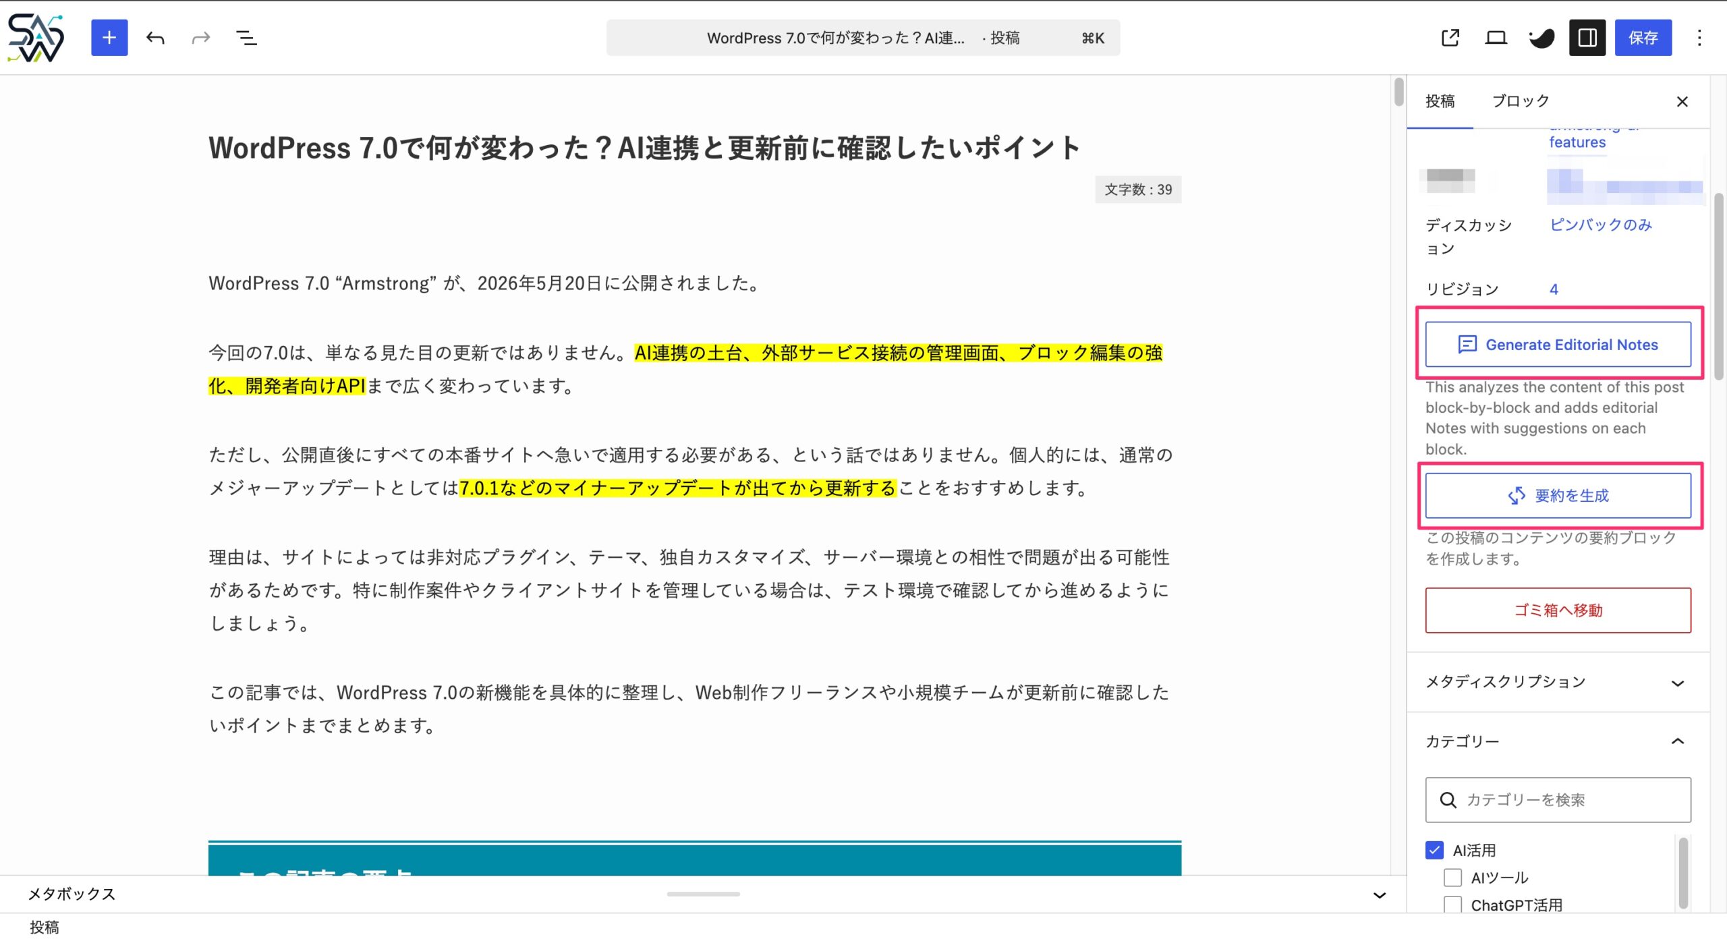The image size is (1727, 941).
Task: Click the post title heading text
Action: click(644, 148)
